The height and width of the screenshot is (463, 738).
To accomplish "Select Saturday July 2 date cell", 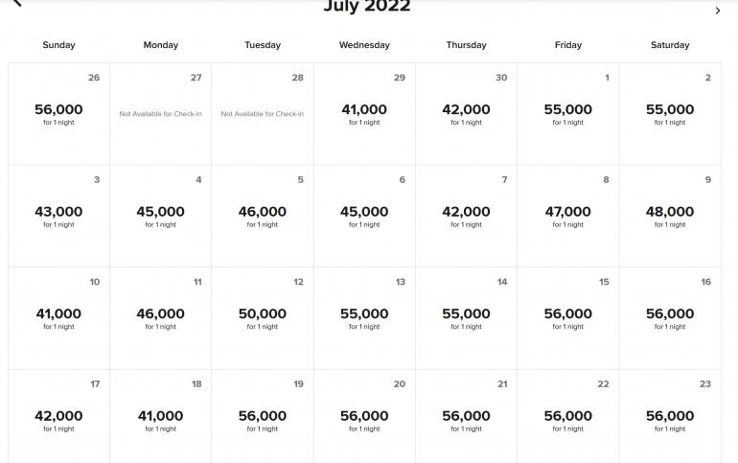I will point(670,113).
